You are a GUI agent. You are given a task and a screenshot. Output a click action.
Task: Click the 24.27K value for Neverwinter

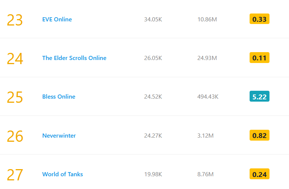[153, 135]
